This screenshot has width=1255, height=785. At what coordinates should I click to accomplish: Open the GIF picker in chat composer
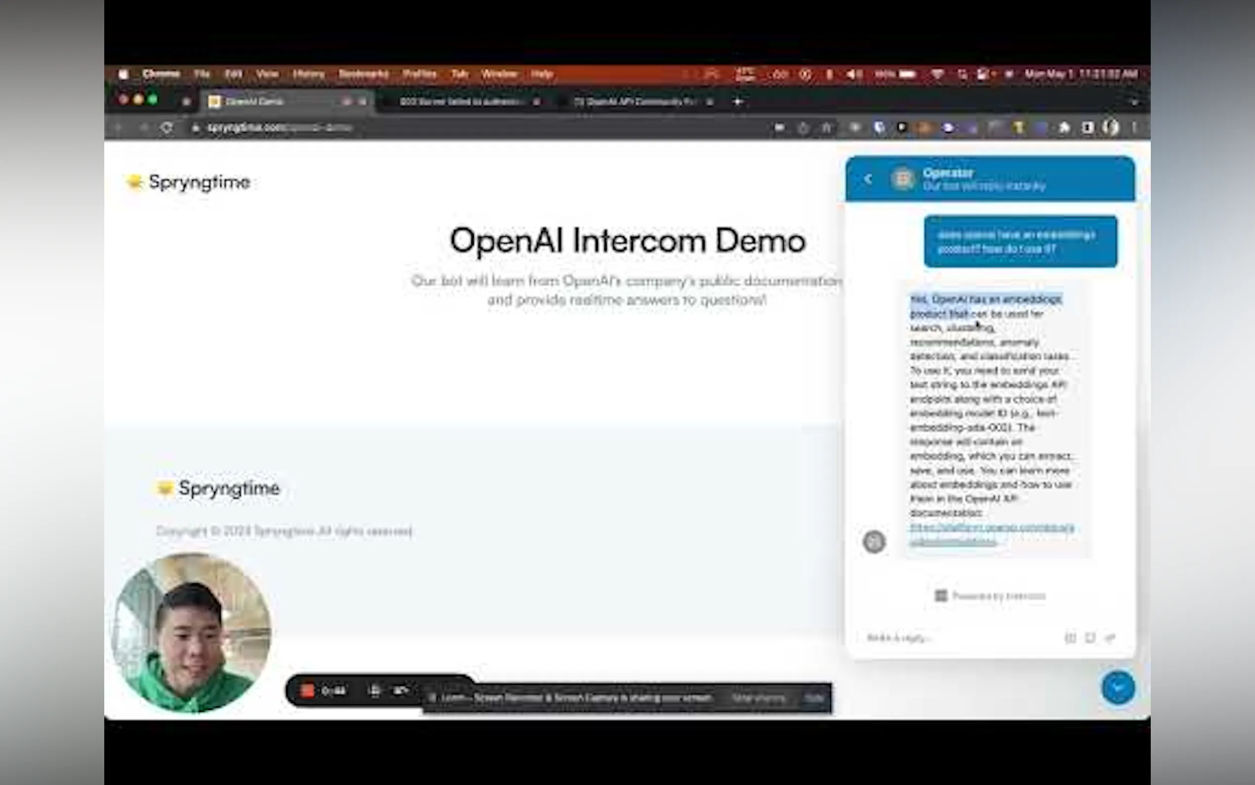(x=1070, y=638)
